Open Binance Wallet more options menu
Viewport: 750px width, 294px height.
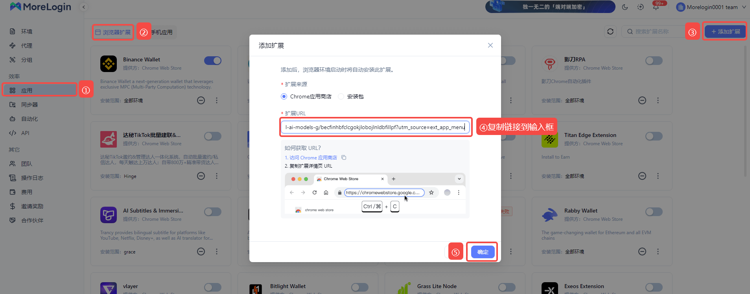pos(217,100)
